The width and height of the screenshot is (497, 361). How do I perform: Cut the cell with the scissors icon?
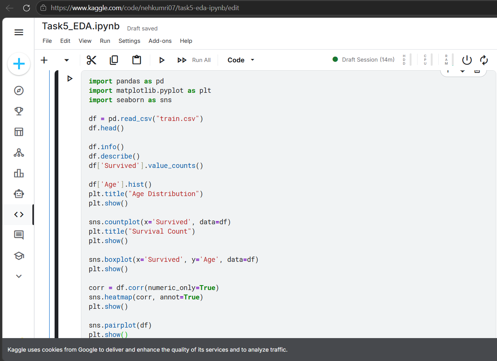[x=91, y=60]
